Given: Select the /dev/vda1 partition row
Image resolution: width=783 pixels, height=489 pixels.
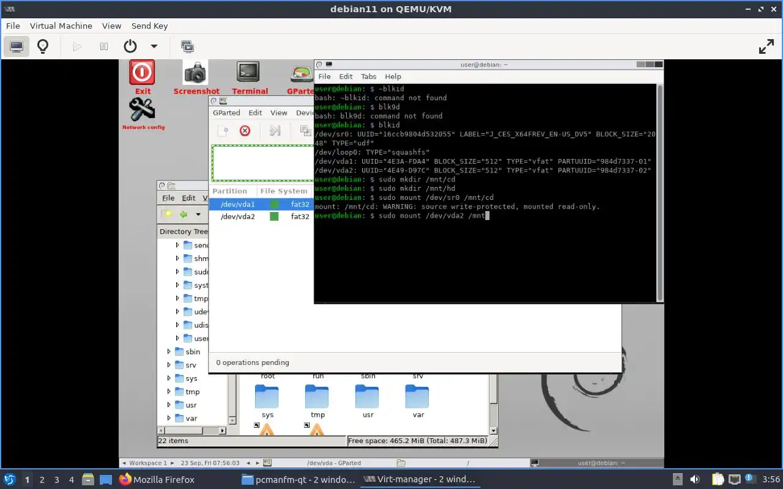Looking at the screenshot, I should pyautogui.click(x=261, y=204).
